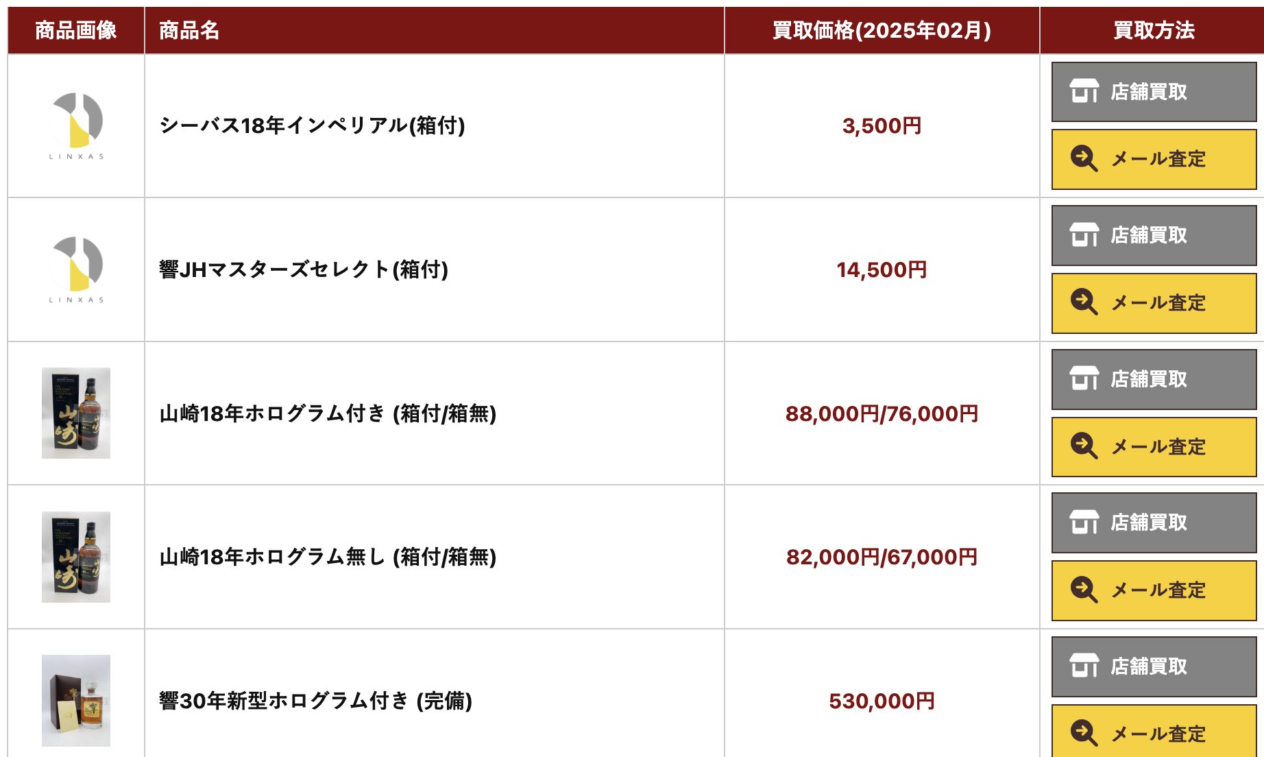This screenshot has height=757, width=1264.
Task: Click the 買取価格(2025年02月) column header
Action: click(x=882, y=30)
